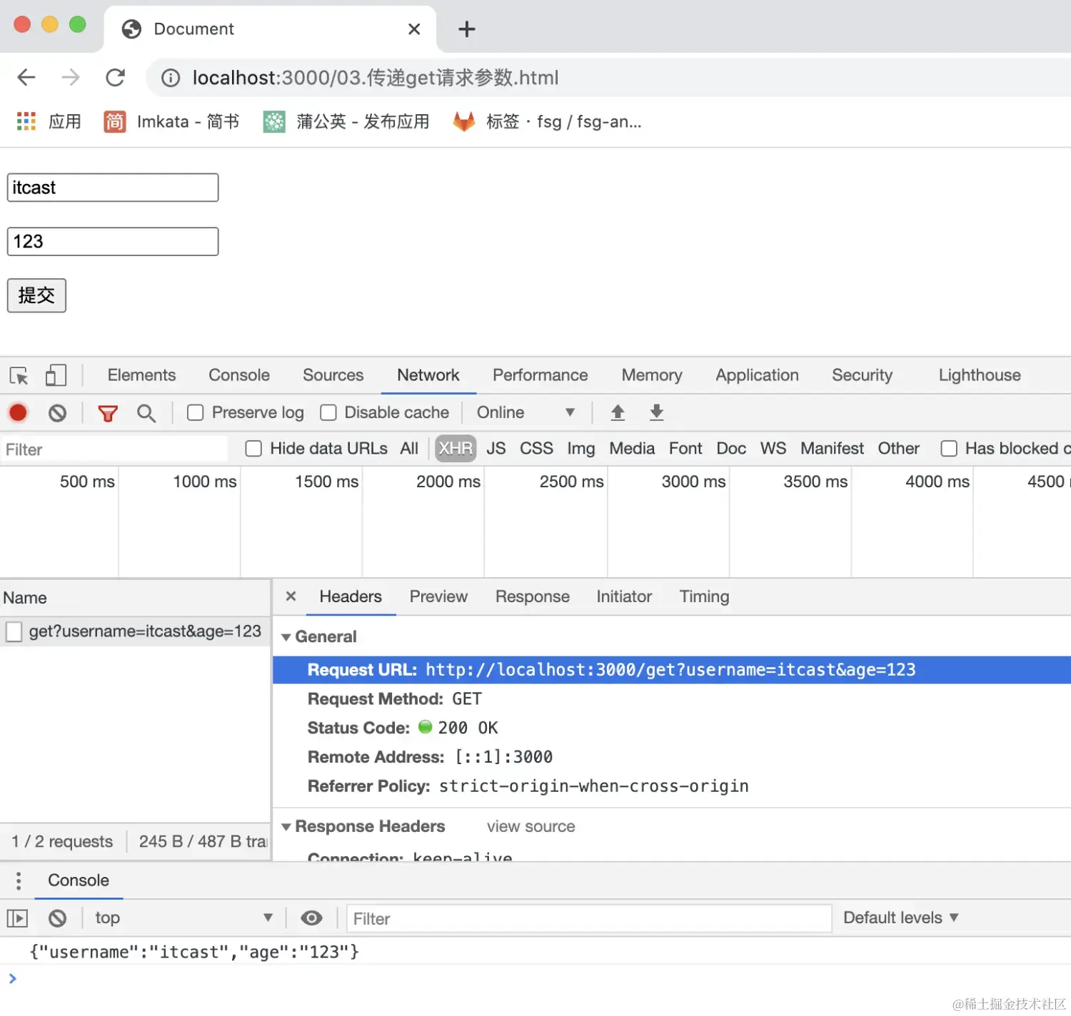Screen dimensions: 1071x1016
Task: Click the browser forward arrow
Action: (71, 77)
